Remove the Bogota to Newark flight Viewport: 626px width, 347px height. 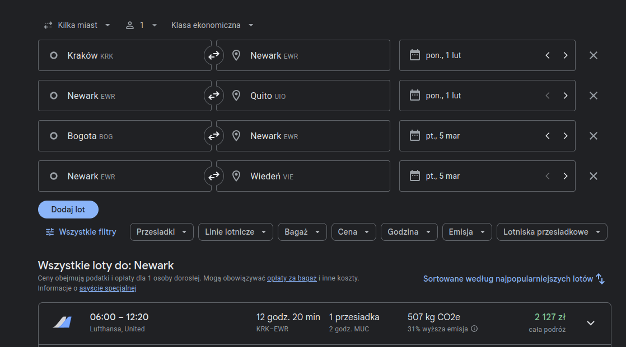[x=594, y=136]
